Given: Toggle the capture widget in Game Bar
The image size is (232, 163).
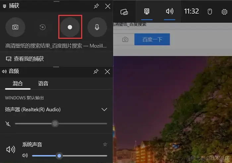Looking at the screenshot, I should [x=147, y=12].
